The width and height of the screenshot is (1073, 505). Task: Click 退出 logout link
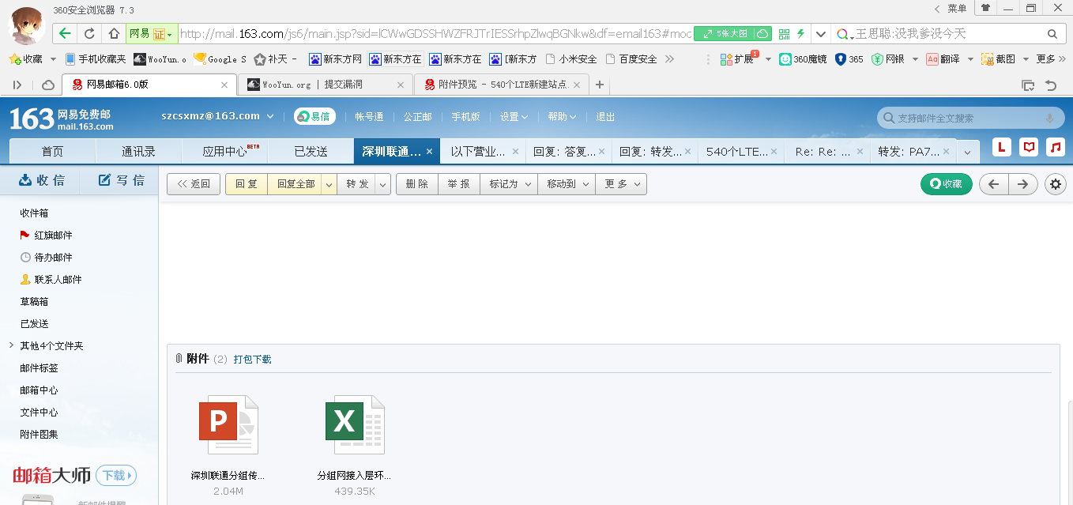[605, 117]
